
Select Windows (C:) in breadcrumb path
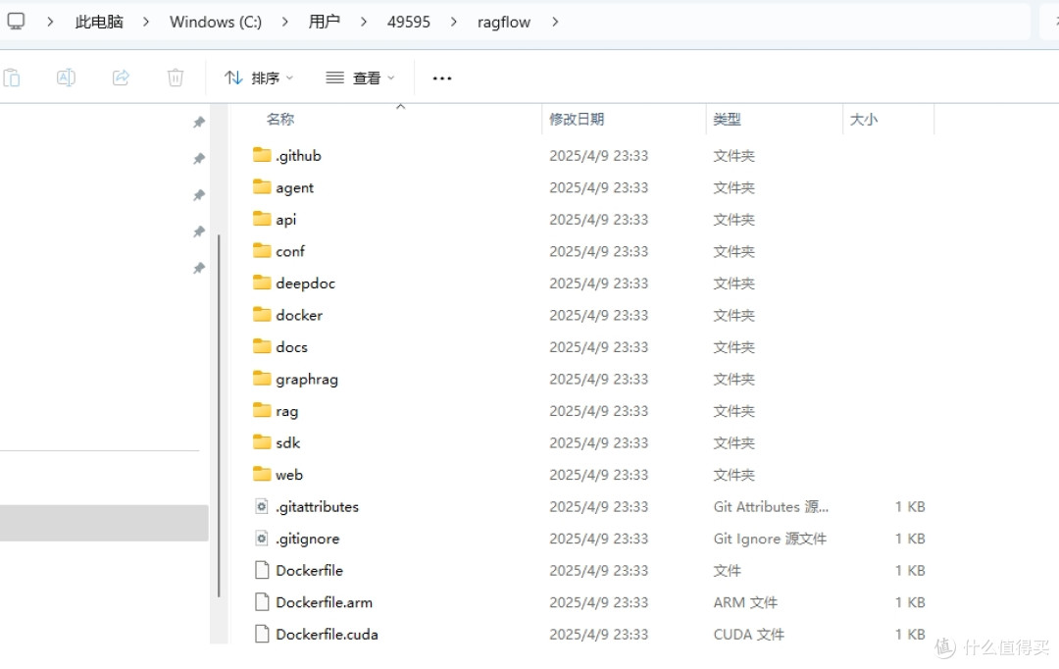point(216,23)
